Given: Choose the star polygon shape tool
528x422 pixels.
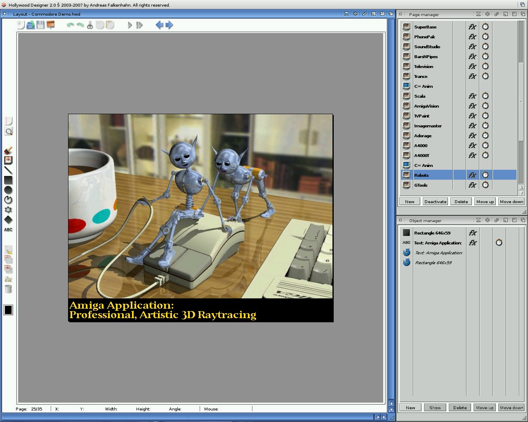Looking at the screenshot, I should (8, 210).
